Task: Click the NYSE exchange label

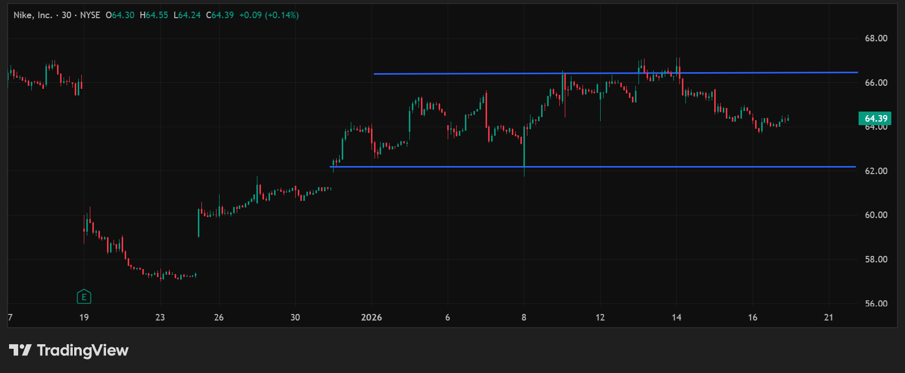Action: click(90, 15)
